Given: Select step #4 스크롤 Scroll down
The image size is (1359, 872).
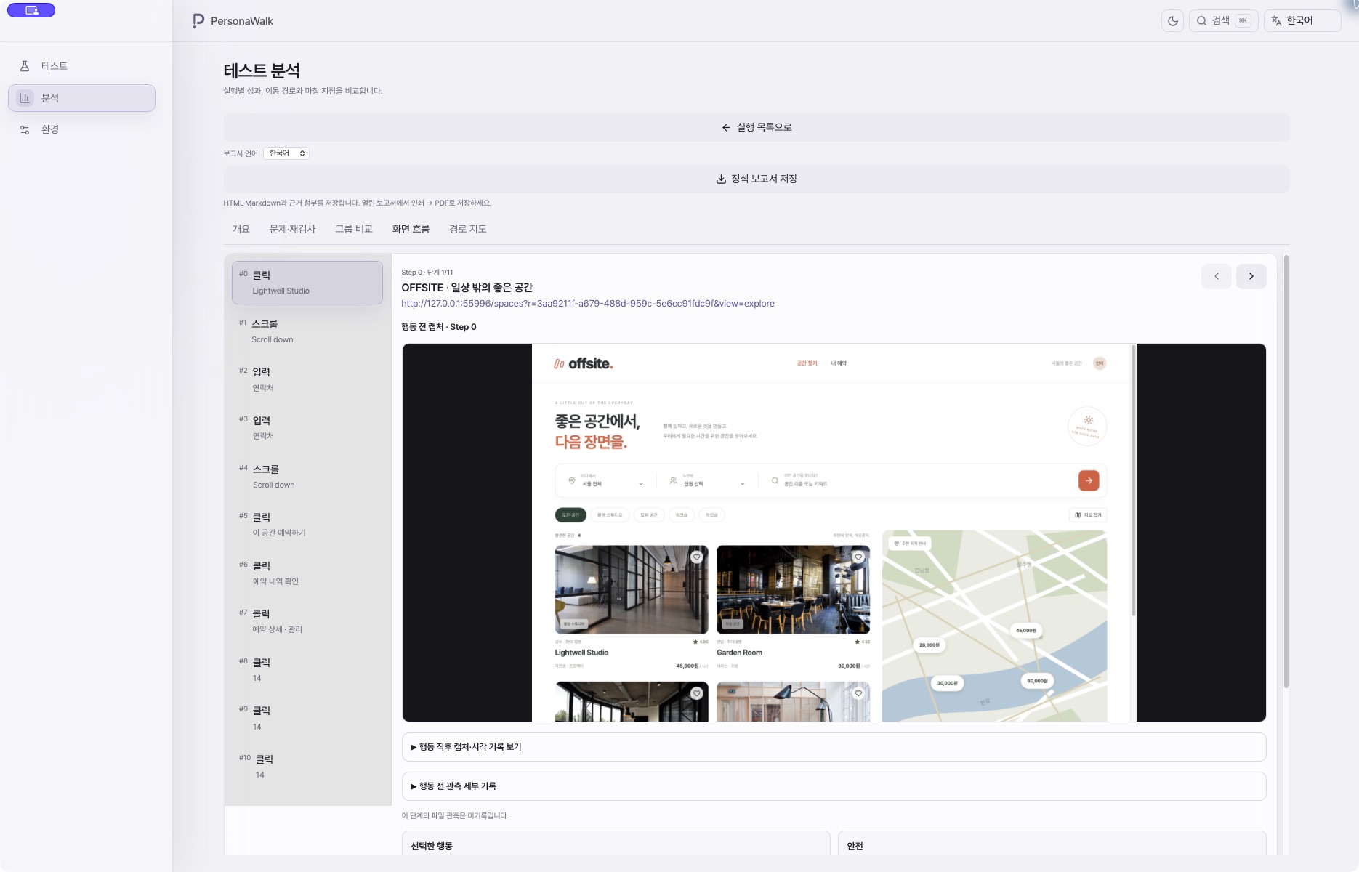Looking at the screenshot, I should point(307,477).
